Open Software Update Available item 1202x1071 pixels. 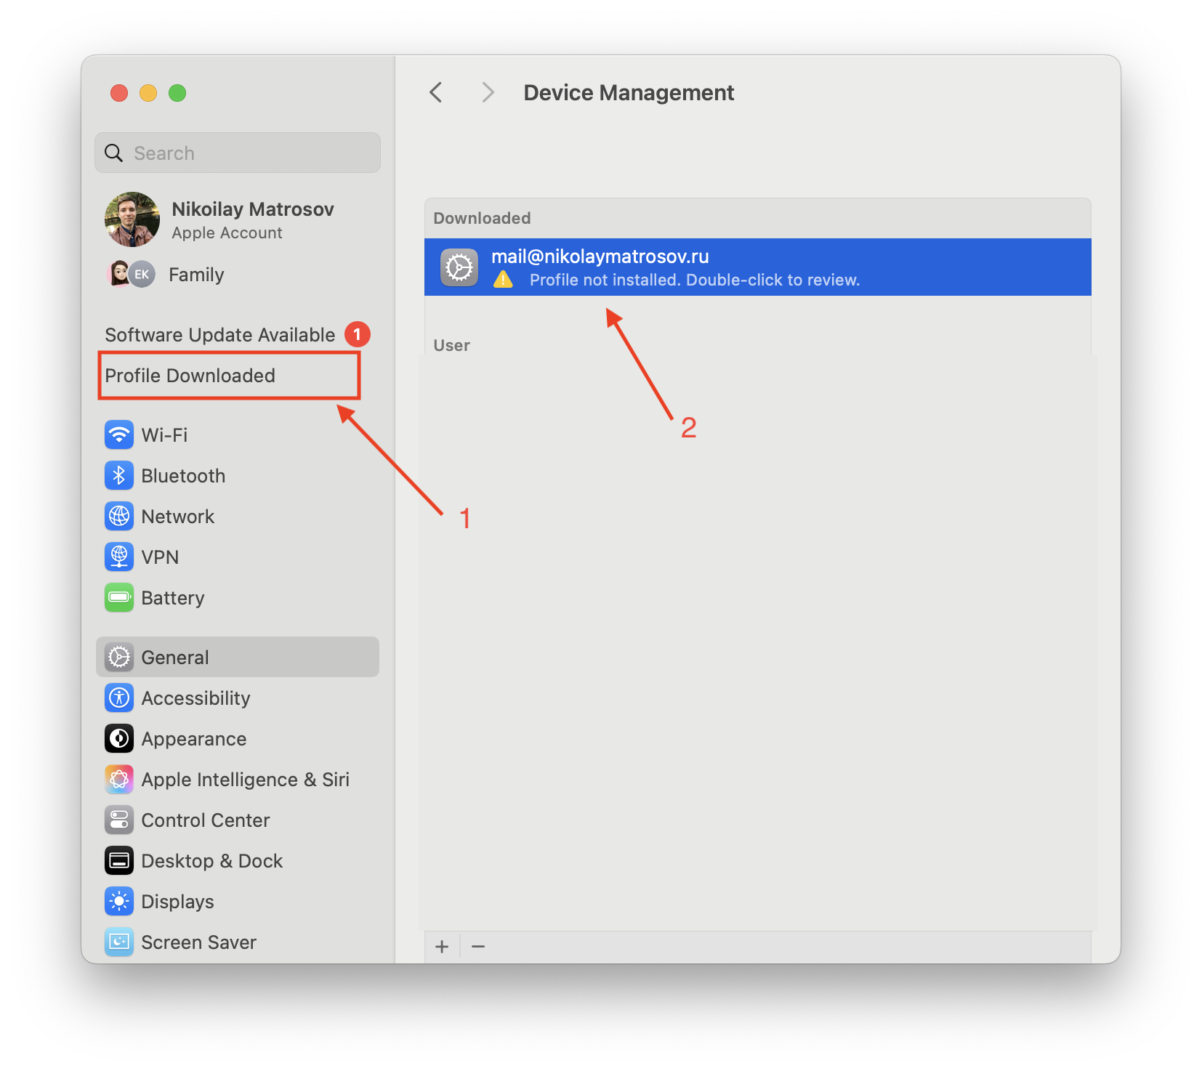220,335
